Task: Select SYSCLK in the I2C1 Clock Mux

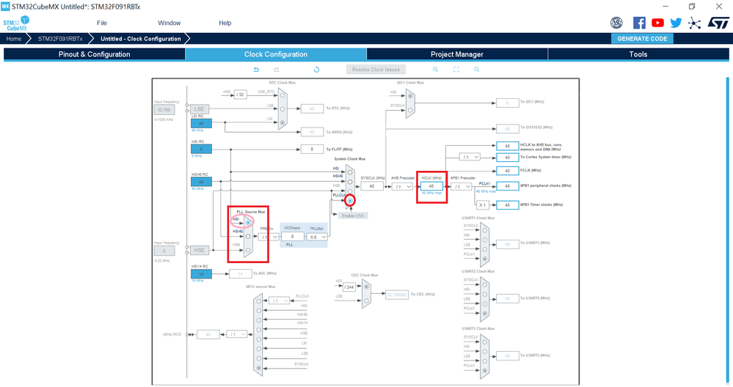Action: [x=410, y=110]
